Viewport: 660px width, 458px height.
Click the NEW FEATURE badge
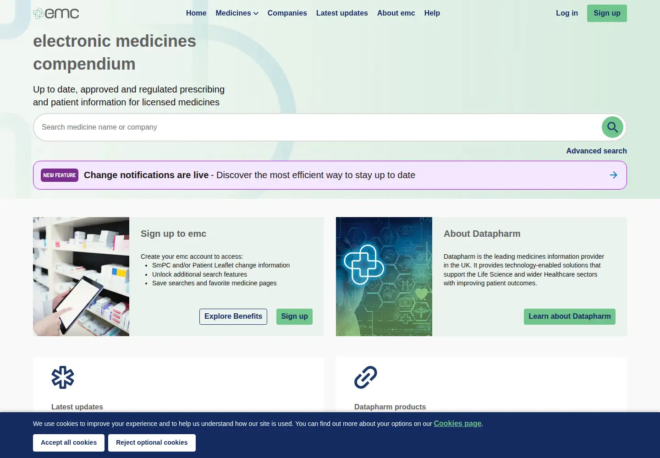[x=60, y=175]
